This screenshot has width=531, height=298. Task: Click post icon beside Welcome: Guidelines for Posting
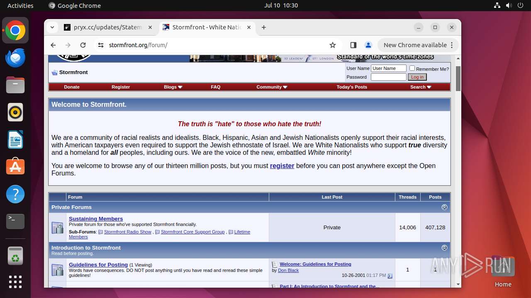275,264
